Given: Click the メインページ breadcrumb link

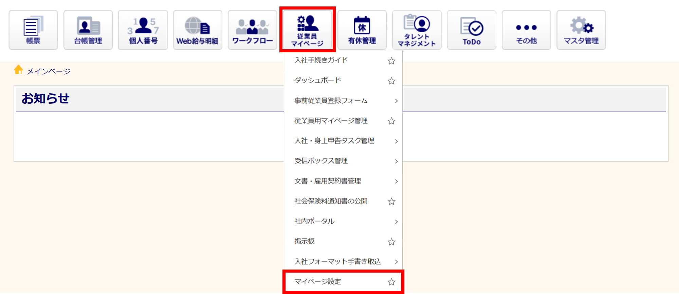Looking at the screenshot, I should 48,71.
